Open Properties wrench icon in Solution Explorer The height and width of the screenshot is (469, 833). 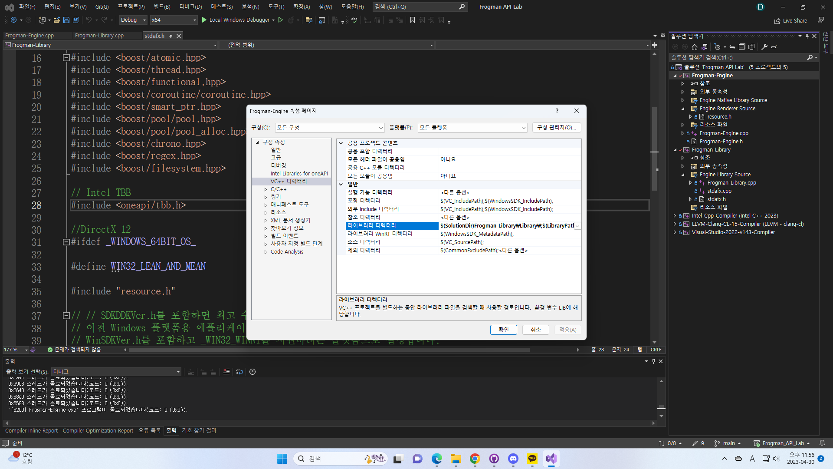(x=764, y=47)
